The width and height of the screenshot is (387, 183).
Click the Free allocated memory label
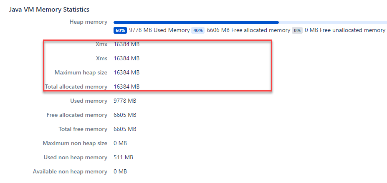coord(77,115)
